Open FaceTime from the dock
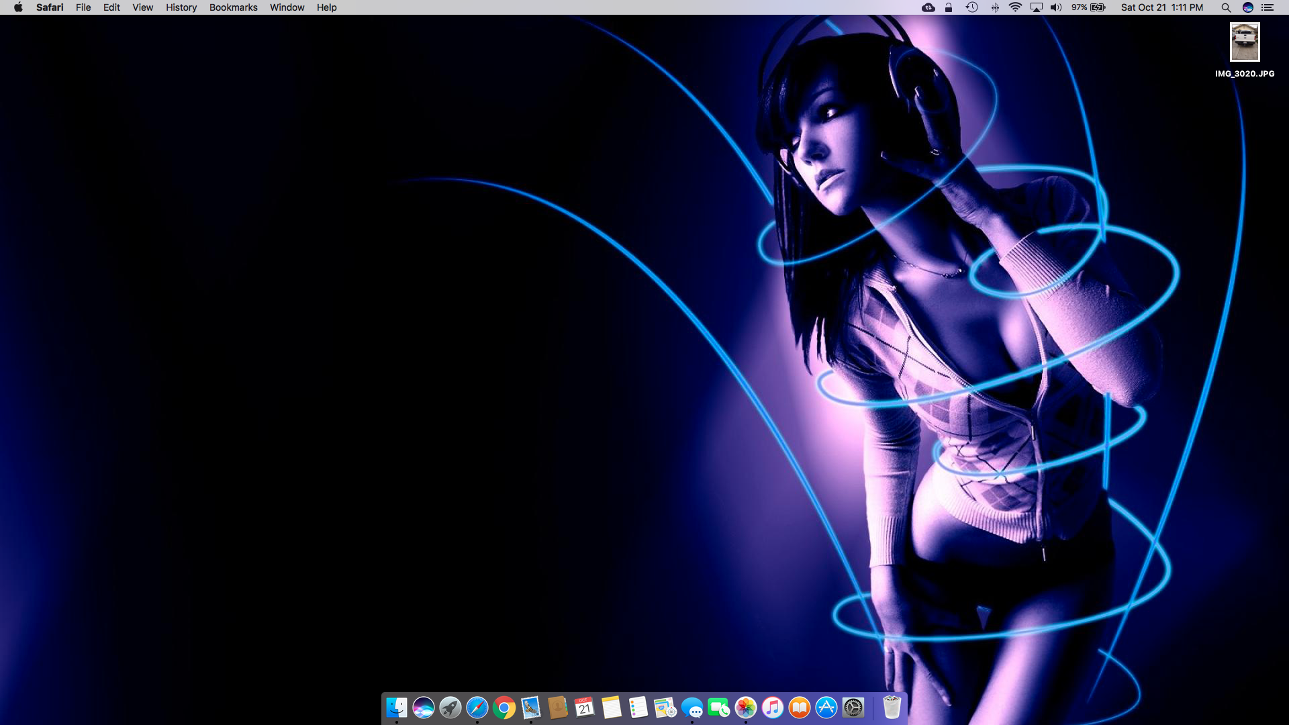 719,707
